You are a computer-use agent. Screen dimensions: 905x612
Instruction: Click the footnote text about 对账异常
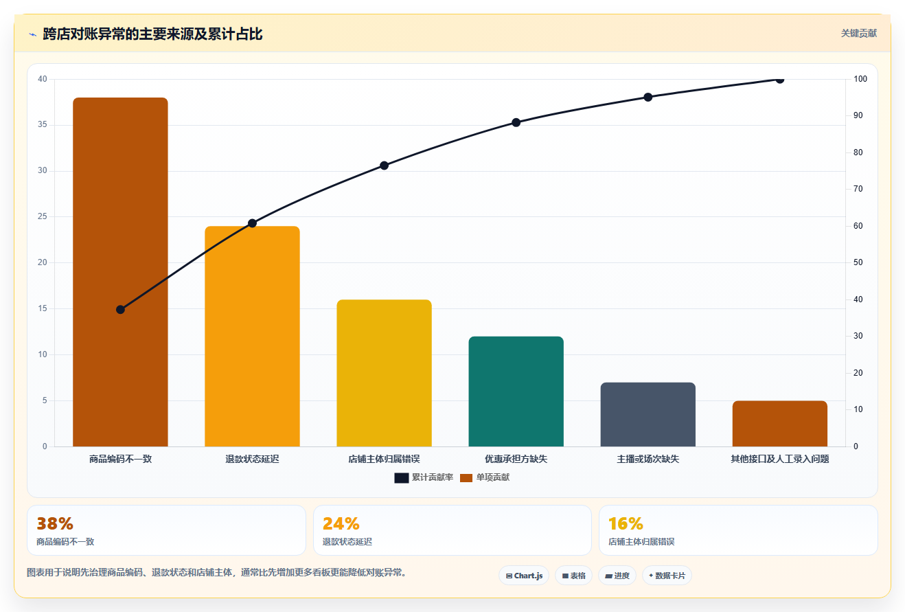pyautogui.click(x=218, y=572)
